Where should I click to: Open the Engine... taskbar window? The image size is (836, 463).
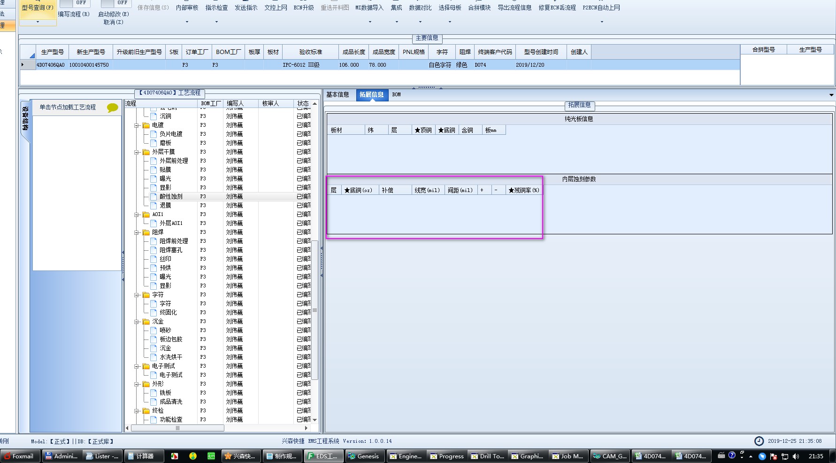point(406,456)
